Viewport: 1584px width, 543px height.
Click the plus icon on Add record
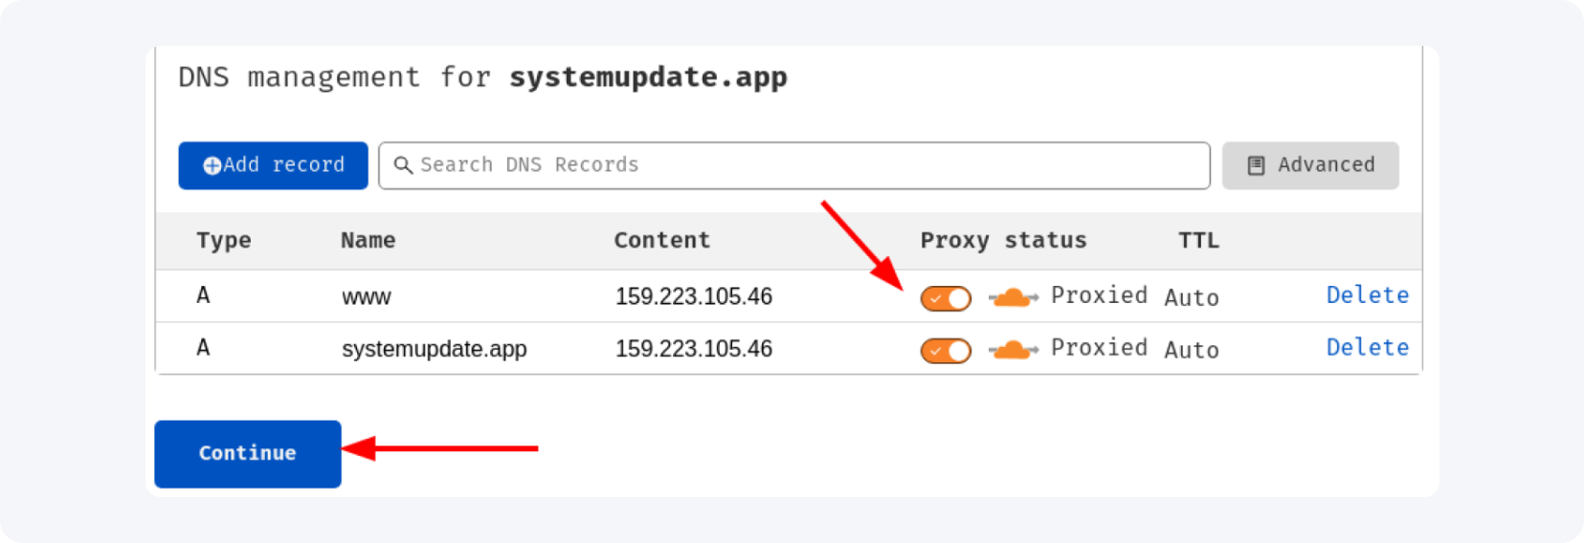click(x=212, y=165)
